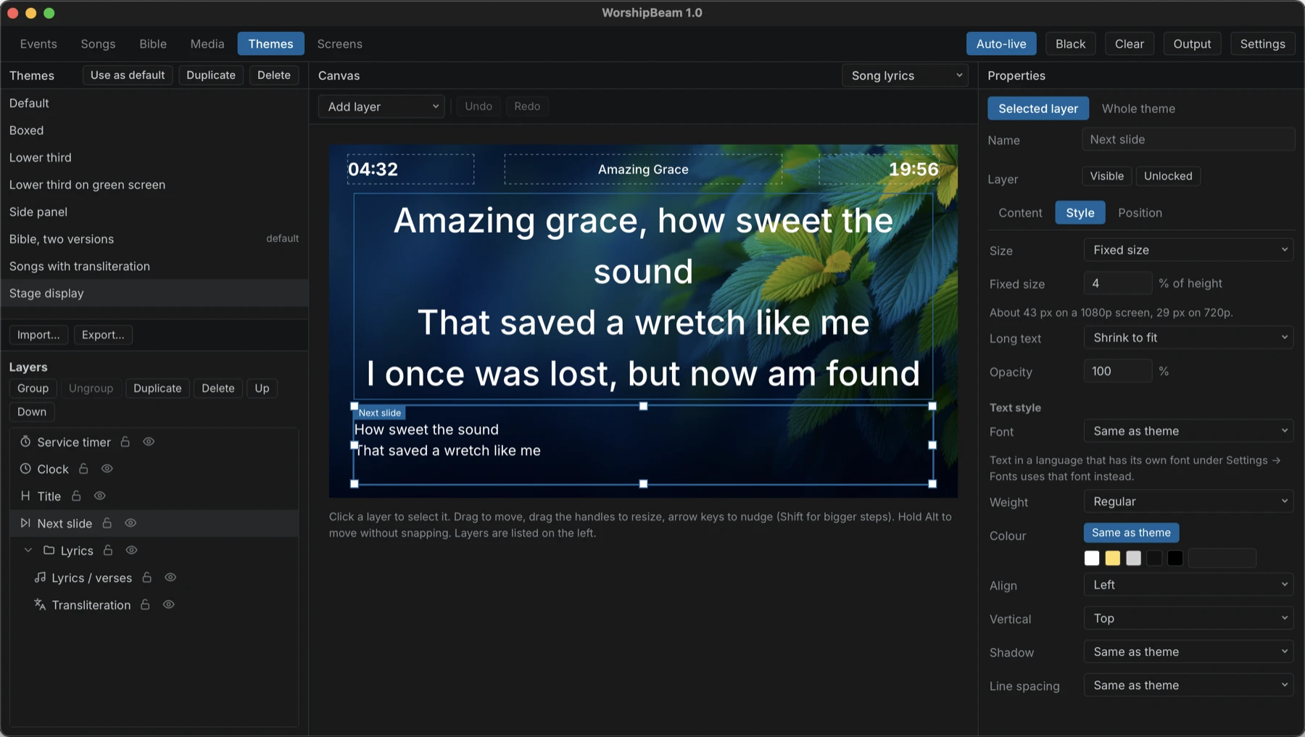Image resolution: width=1305 pixels, height=737 pixels.
Task: Lock the Lyrics / verses layer
Action: pyautogui.click(x=147, y=578)
